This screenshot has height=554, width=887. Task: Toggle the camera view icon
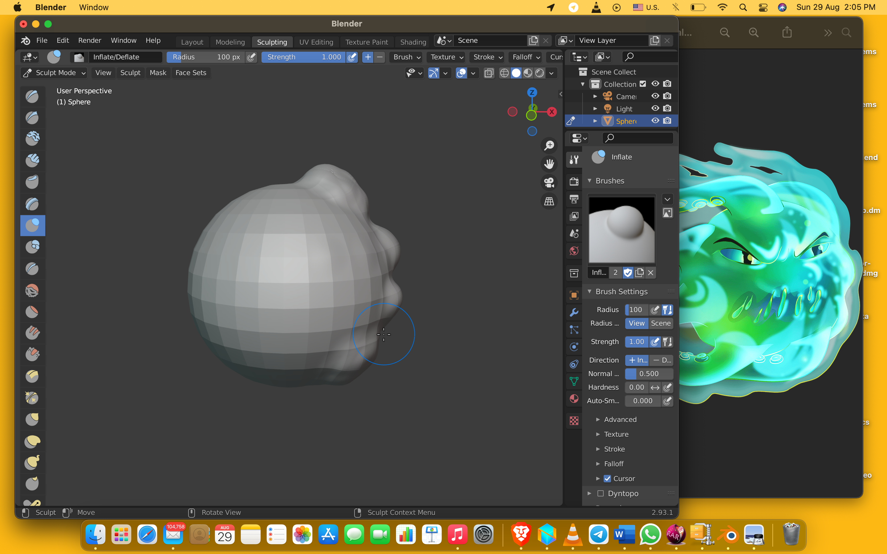pos(549,183)
